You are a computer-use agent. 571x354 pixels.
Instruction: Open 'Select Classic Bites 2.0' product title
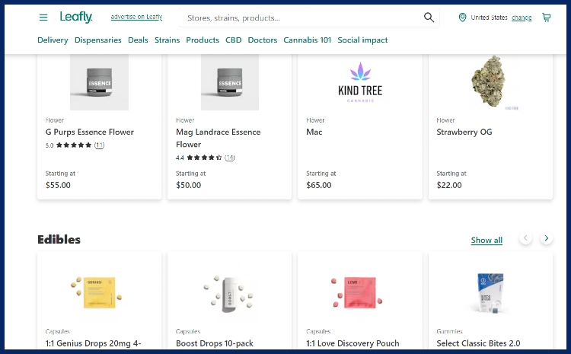click(478, 343)
